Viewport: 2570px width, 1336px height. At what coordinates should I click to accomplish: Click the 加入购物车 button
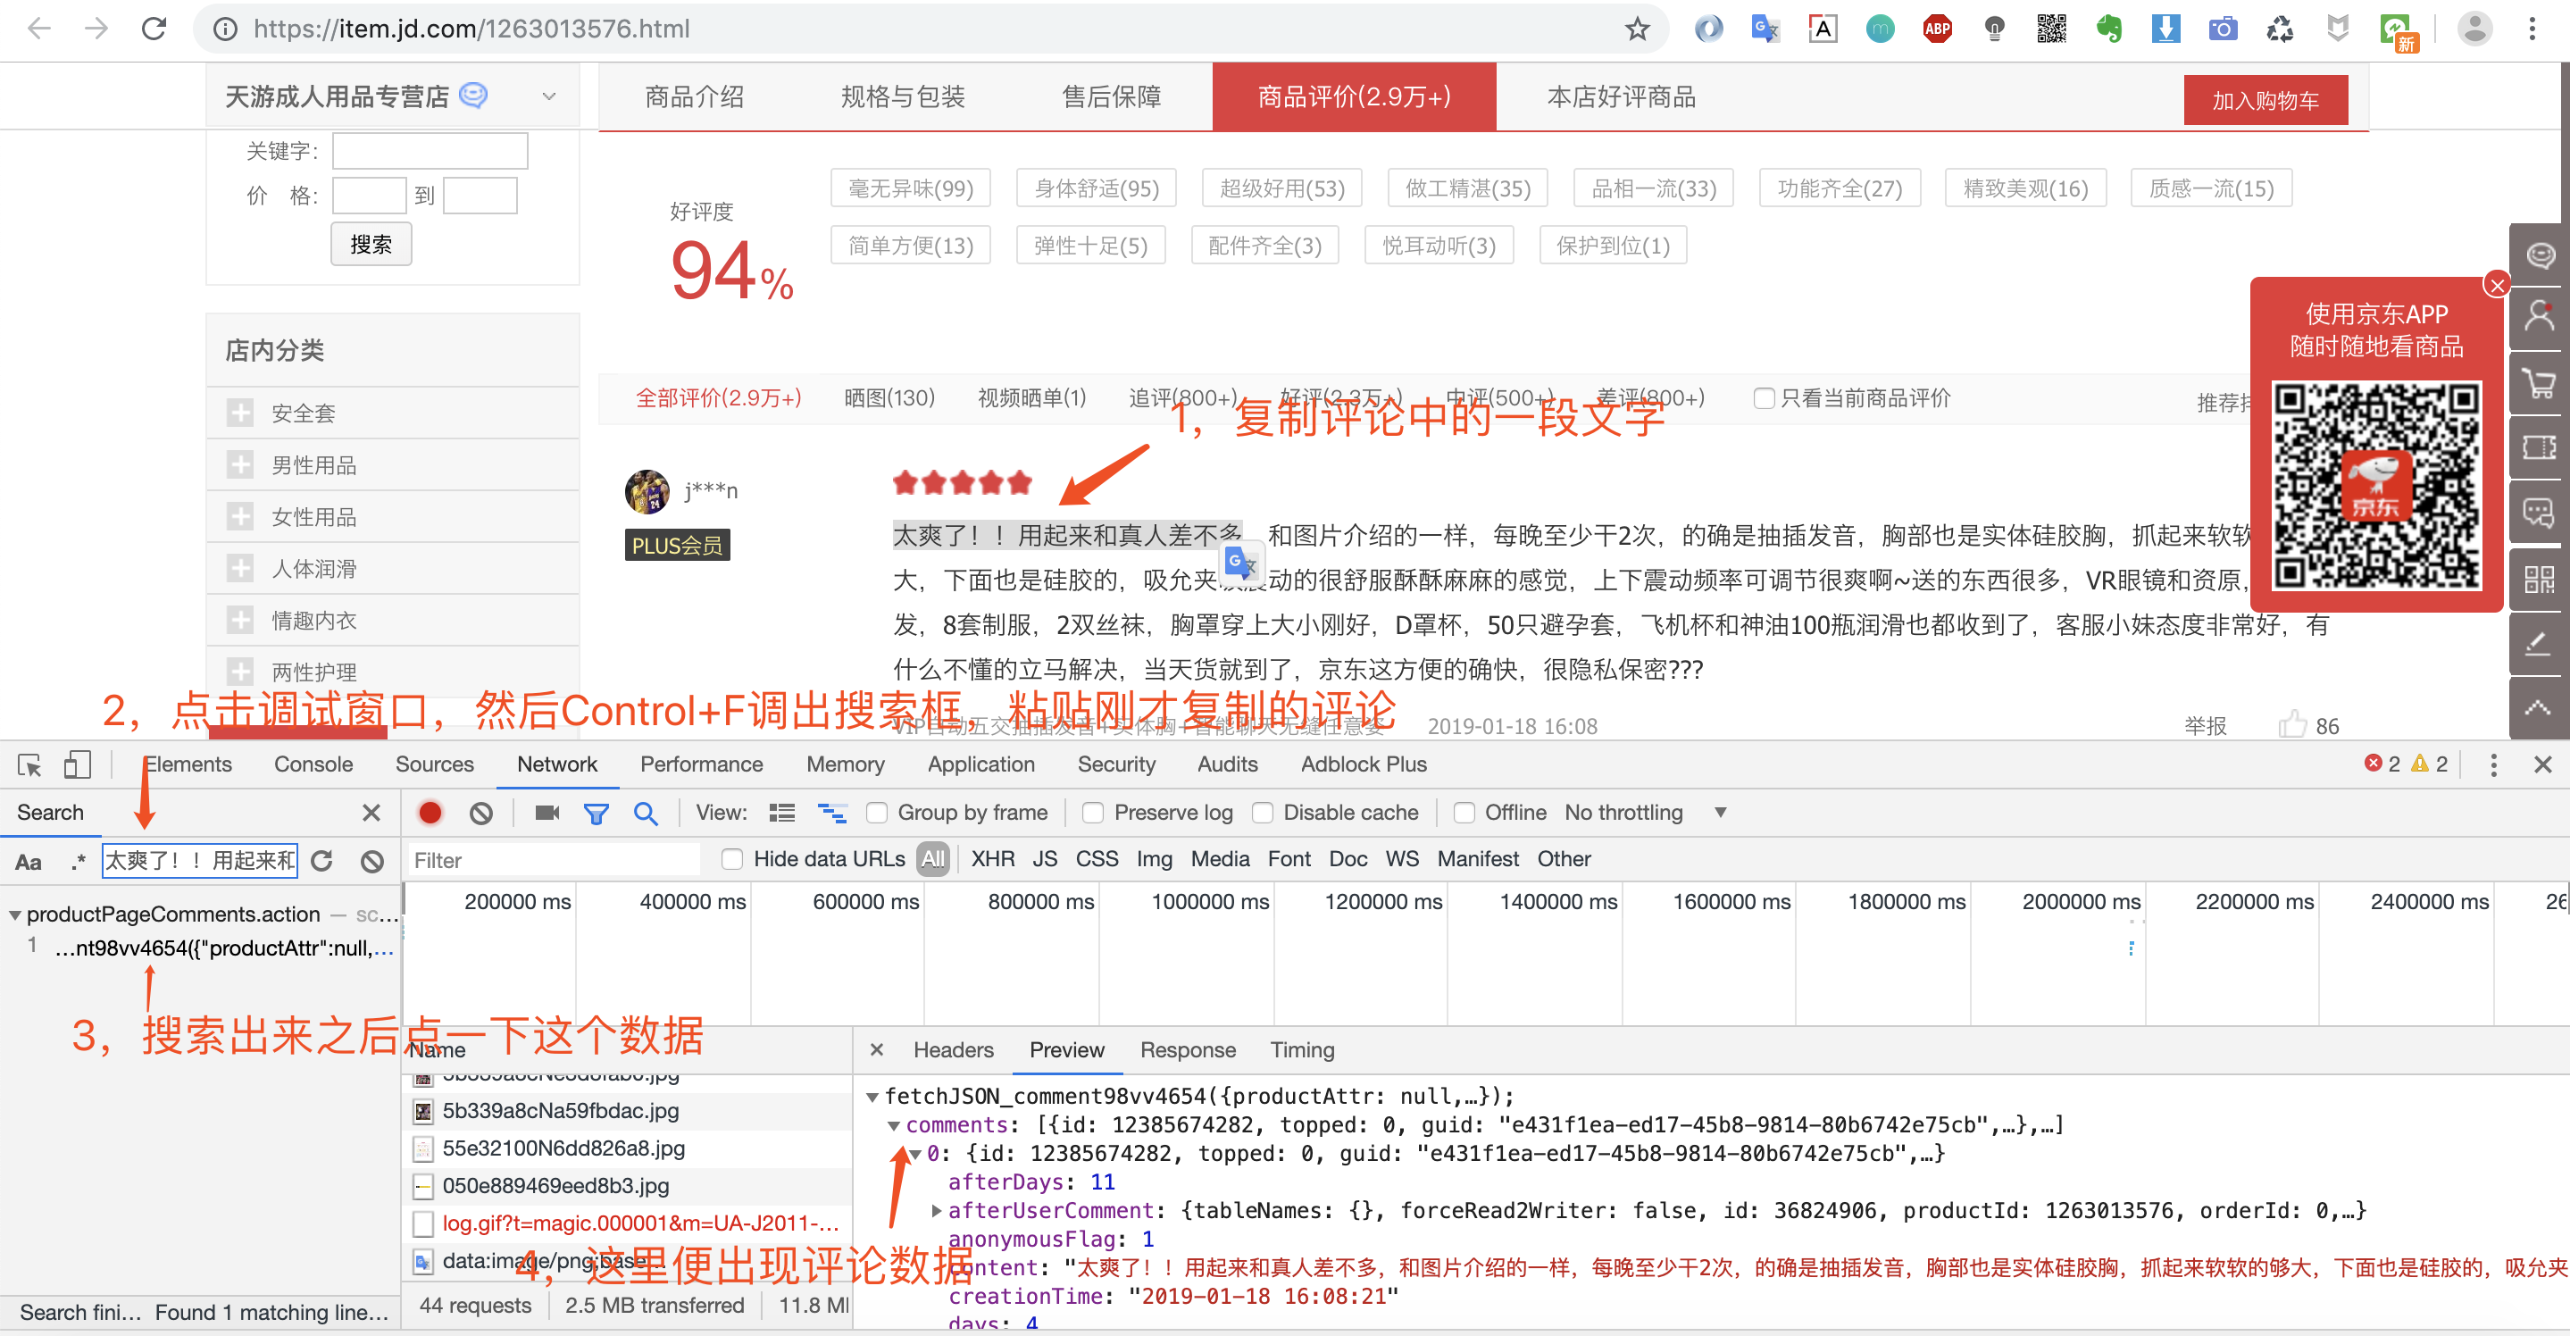point(2265,99)
